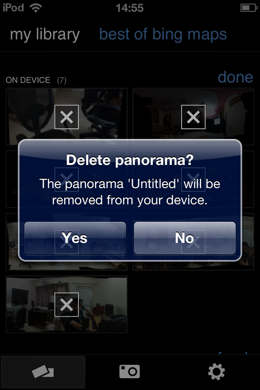Open the my library tab
The width and height of the screenshot is (260, 390).
(x=45, y=34)
